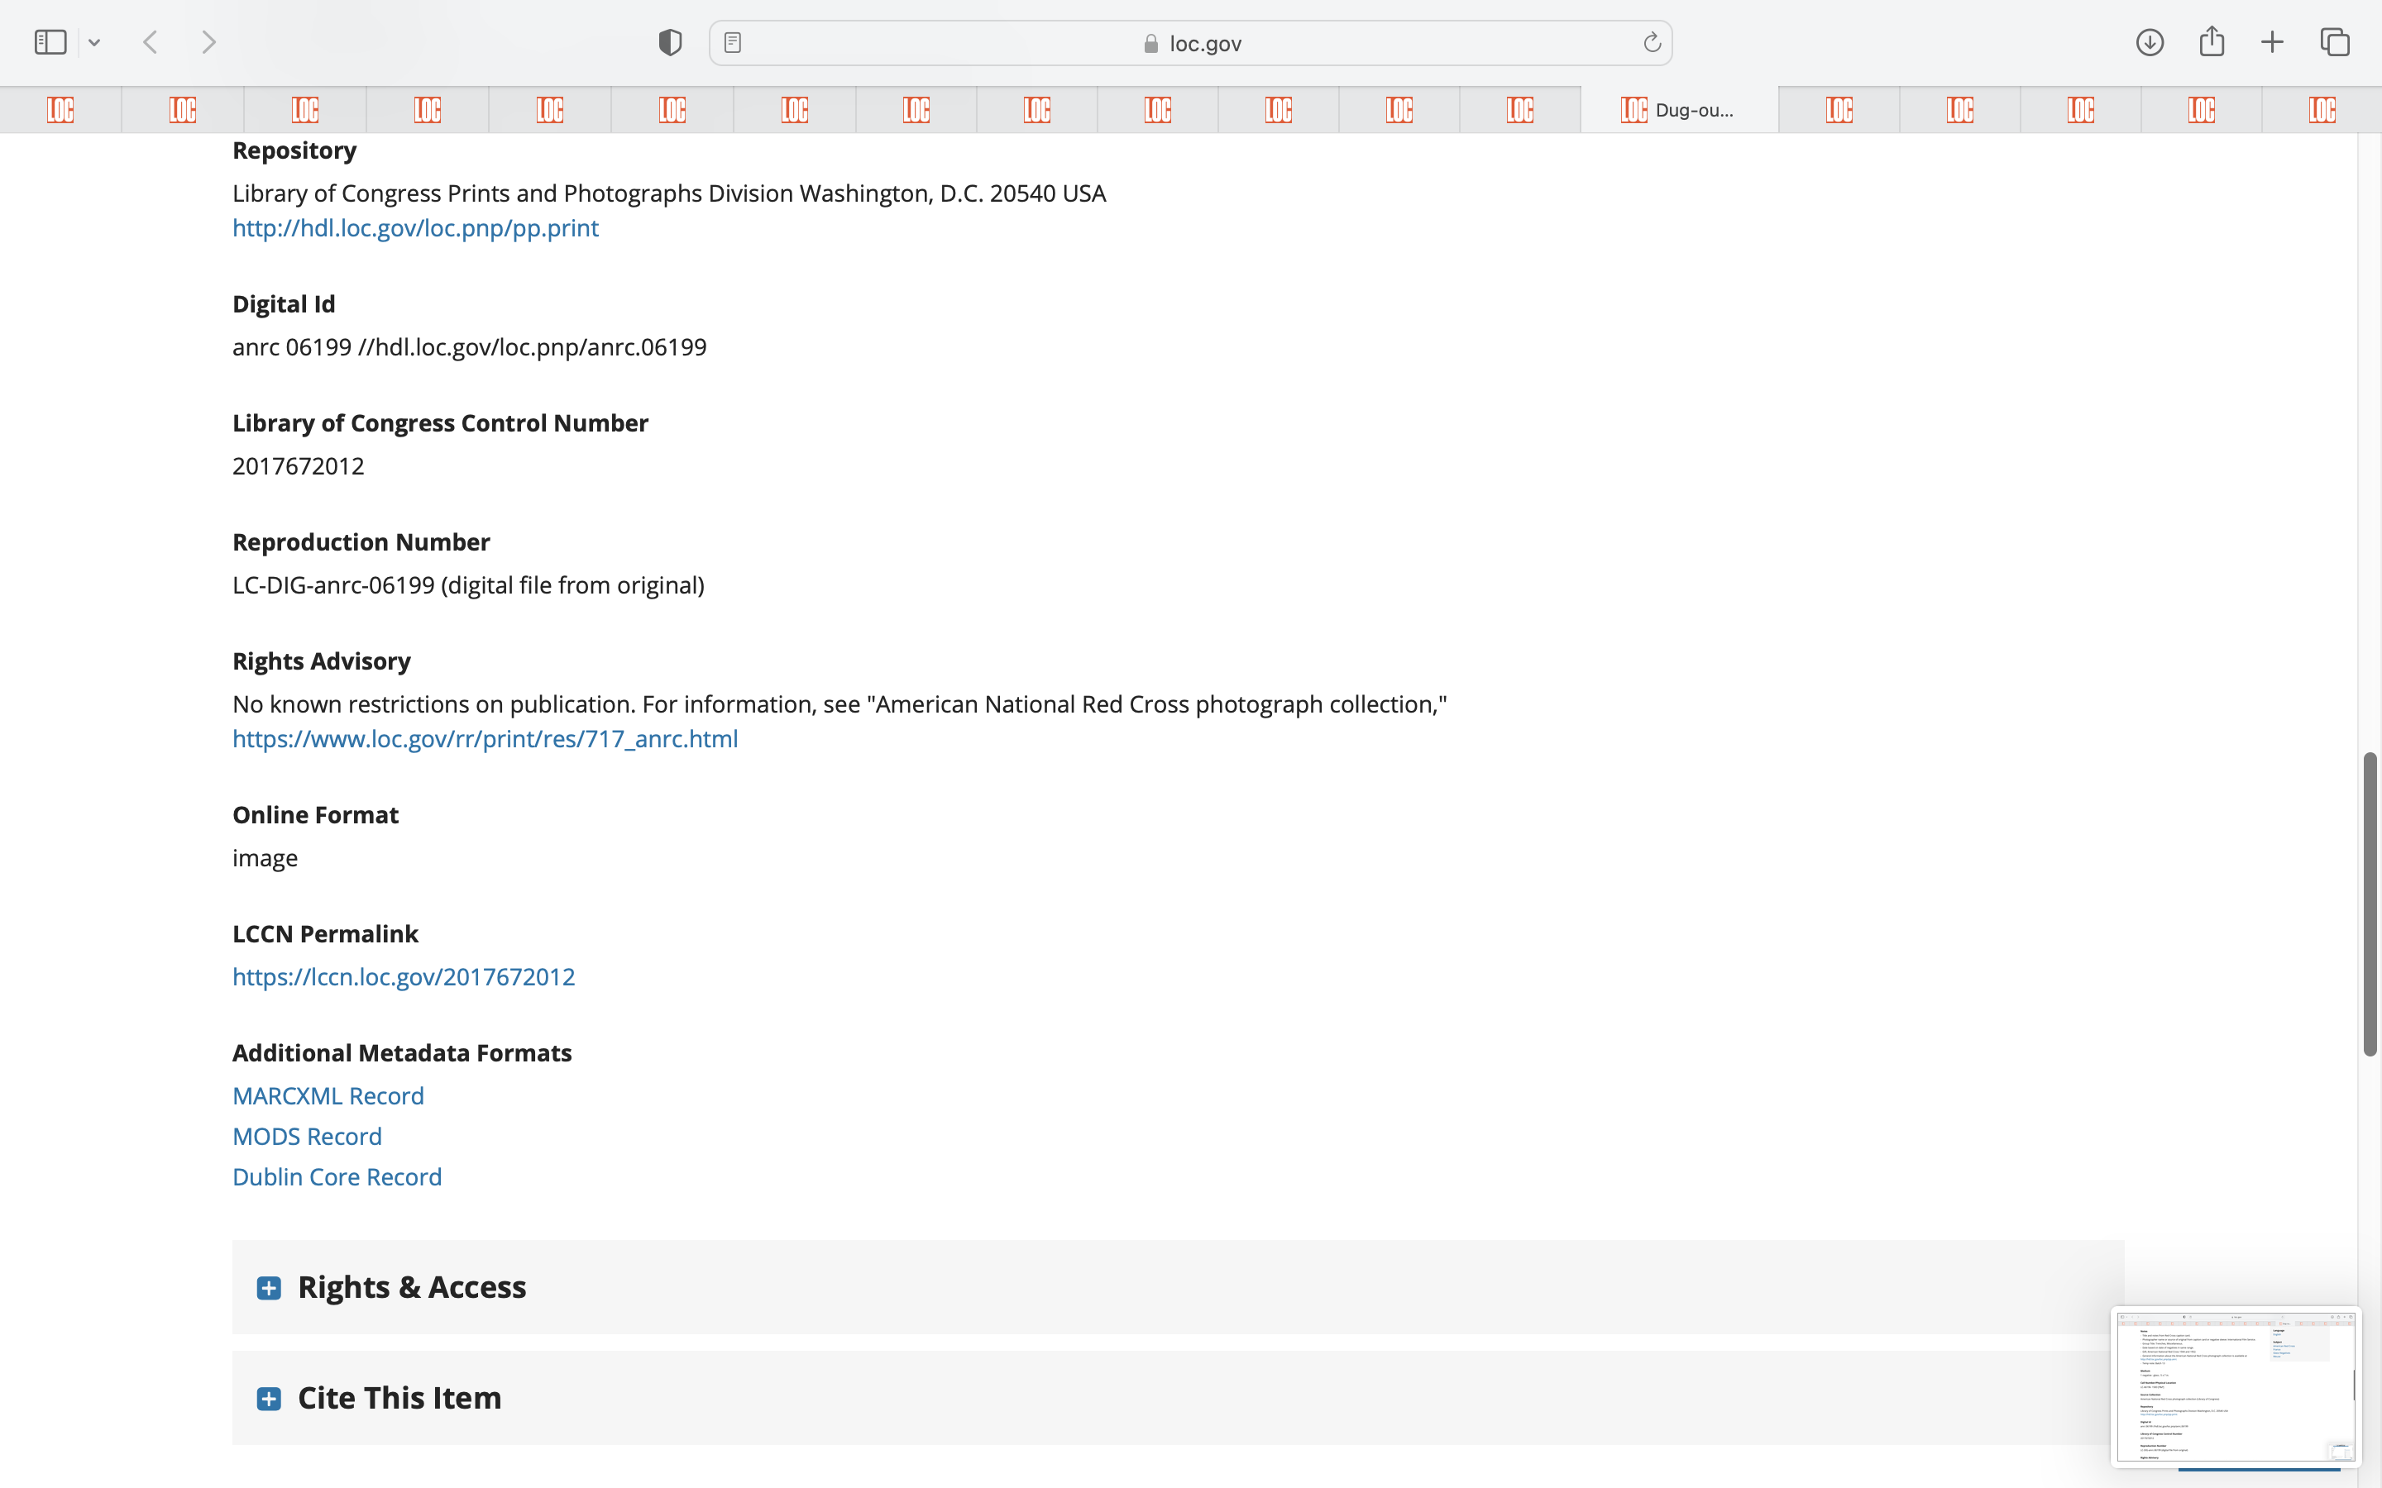Open the Reader view icon in the address bar
This screenshot has width=2382, height=1488.
(732, 42)
